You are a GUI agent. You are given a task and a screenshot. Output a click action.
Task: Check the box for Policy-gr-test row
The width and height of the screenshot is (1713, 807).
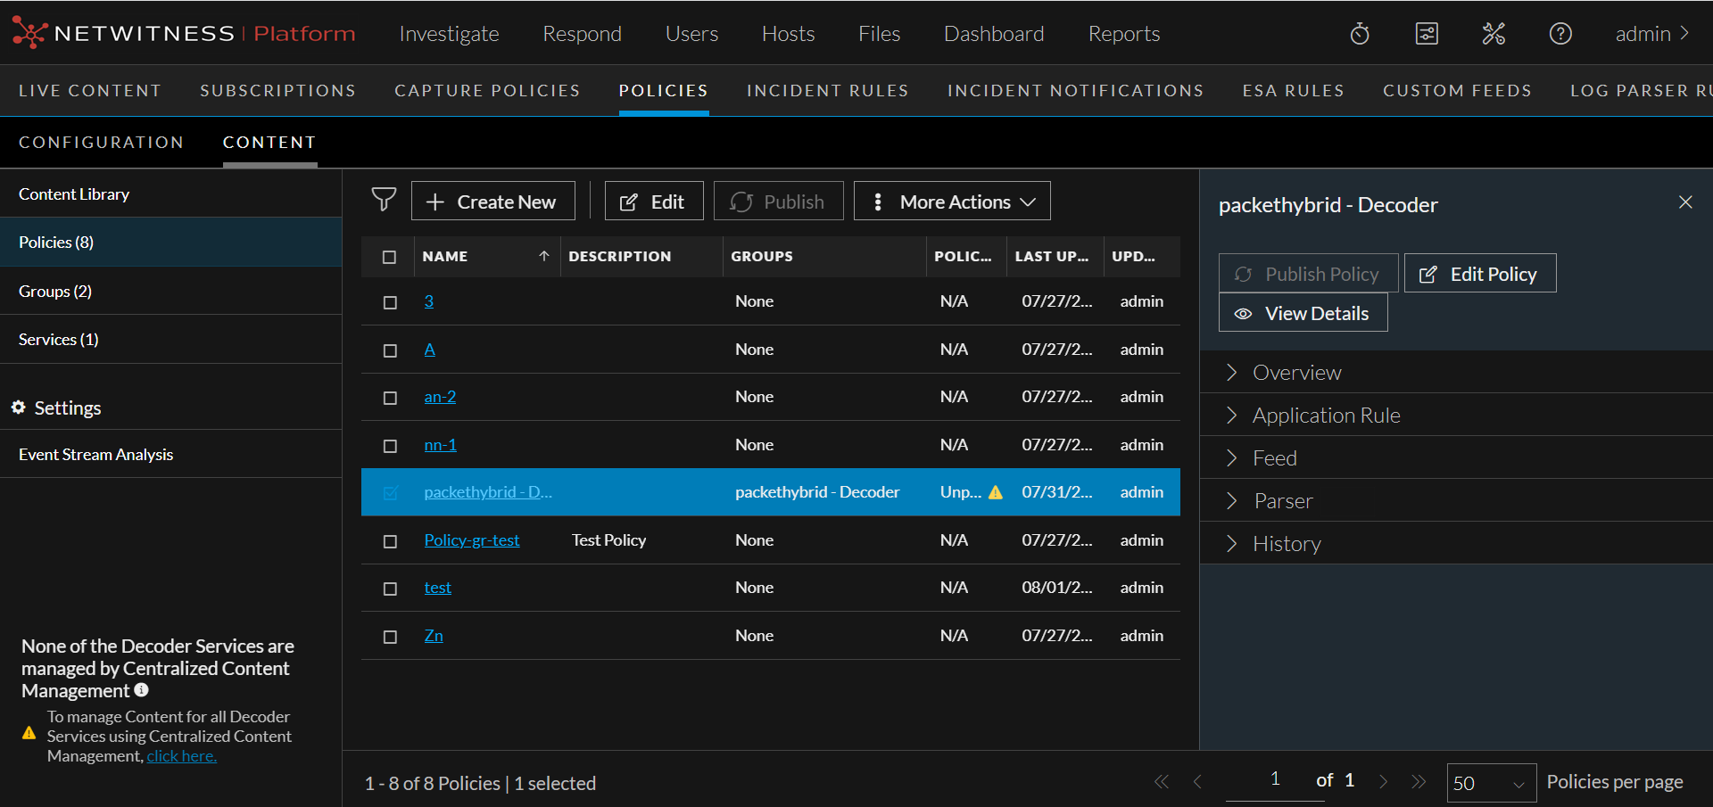(390, 541)
